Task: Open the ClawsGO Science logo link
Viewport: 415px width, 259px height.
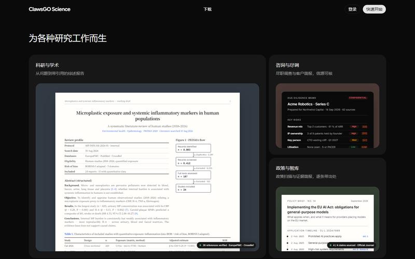Action: pyautogui.click(x=49, y=9)
